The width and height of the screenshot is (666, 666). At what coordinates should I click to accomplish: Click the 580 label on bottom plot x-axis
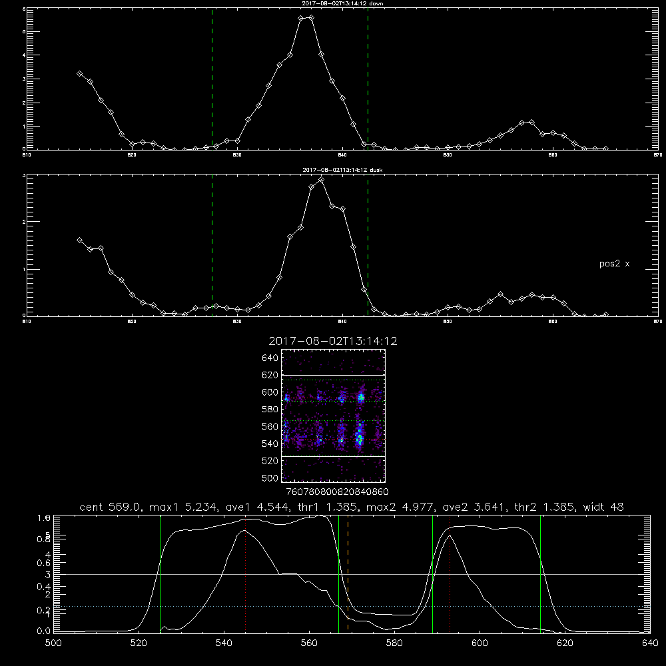[394, 643]
